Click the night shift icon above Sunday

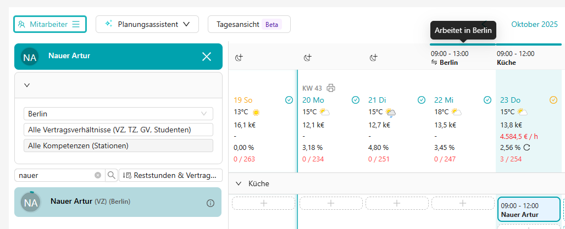(x=239, y=58)
